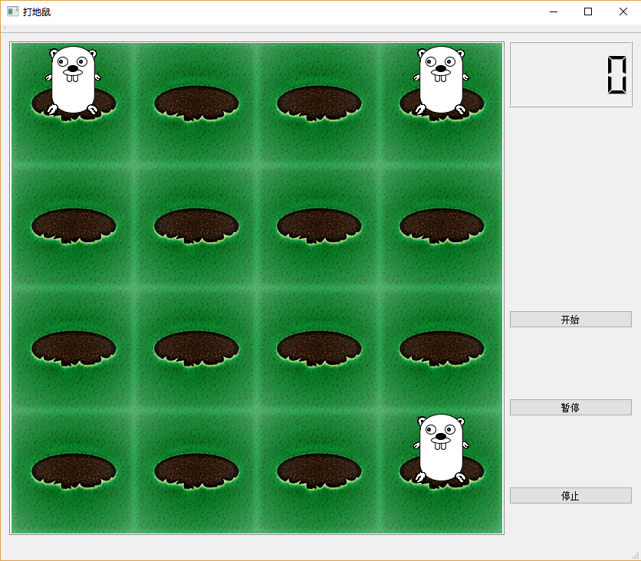641x561 pixels.
Task: Click the empty hole in bottom row, first column
Action: point(74,471)
